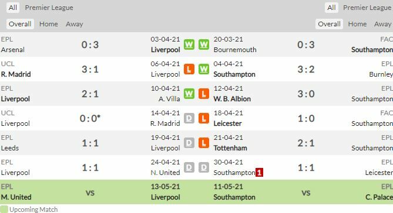Open upcoming M. United vs Liverpool match
Viewport: 393px width, 213px height.
pyautogui.click(x=90, y=192)
